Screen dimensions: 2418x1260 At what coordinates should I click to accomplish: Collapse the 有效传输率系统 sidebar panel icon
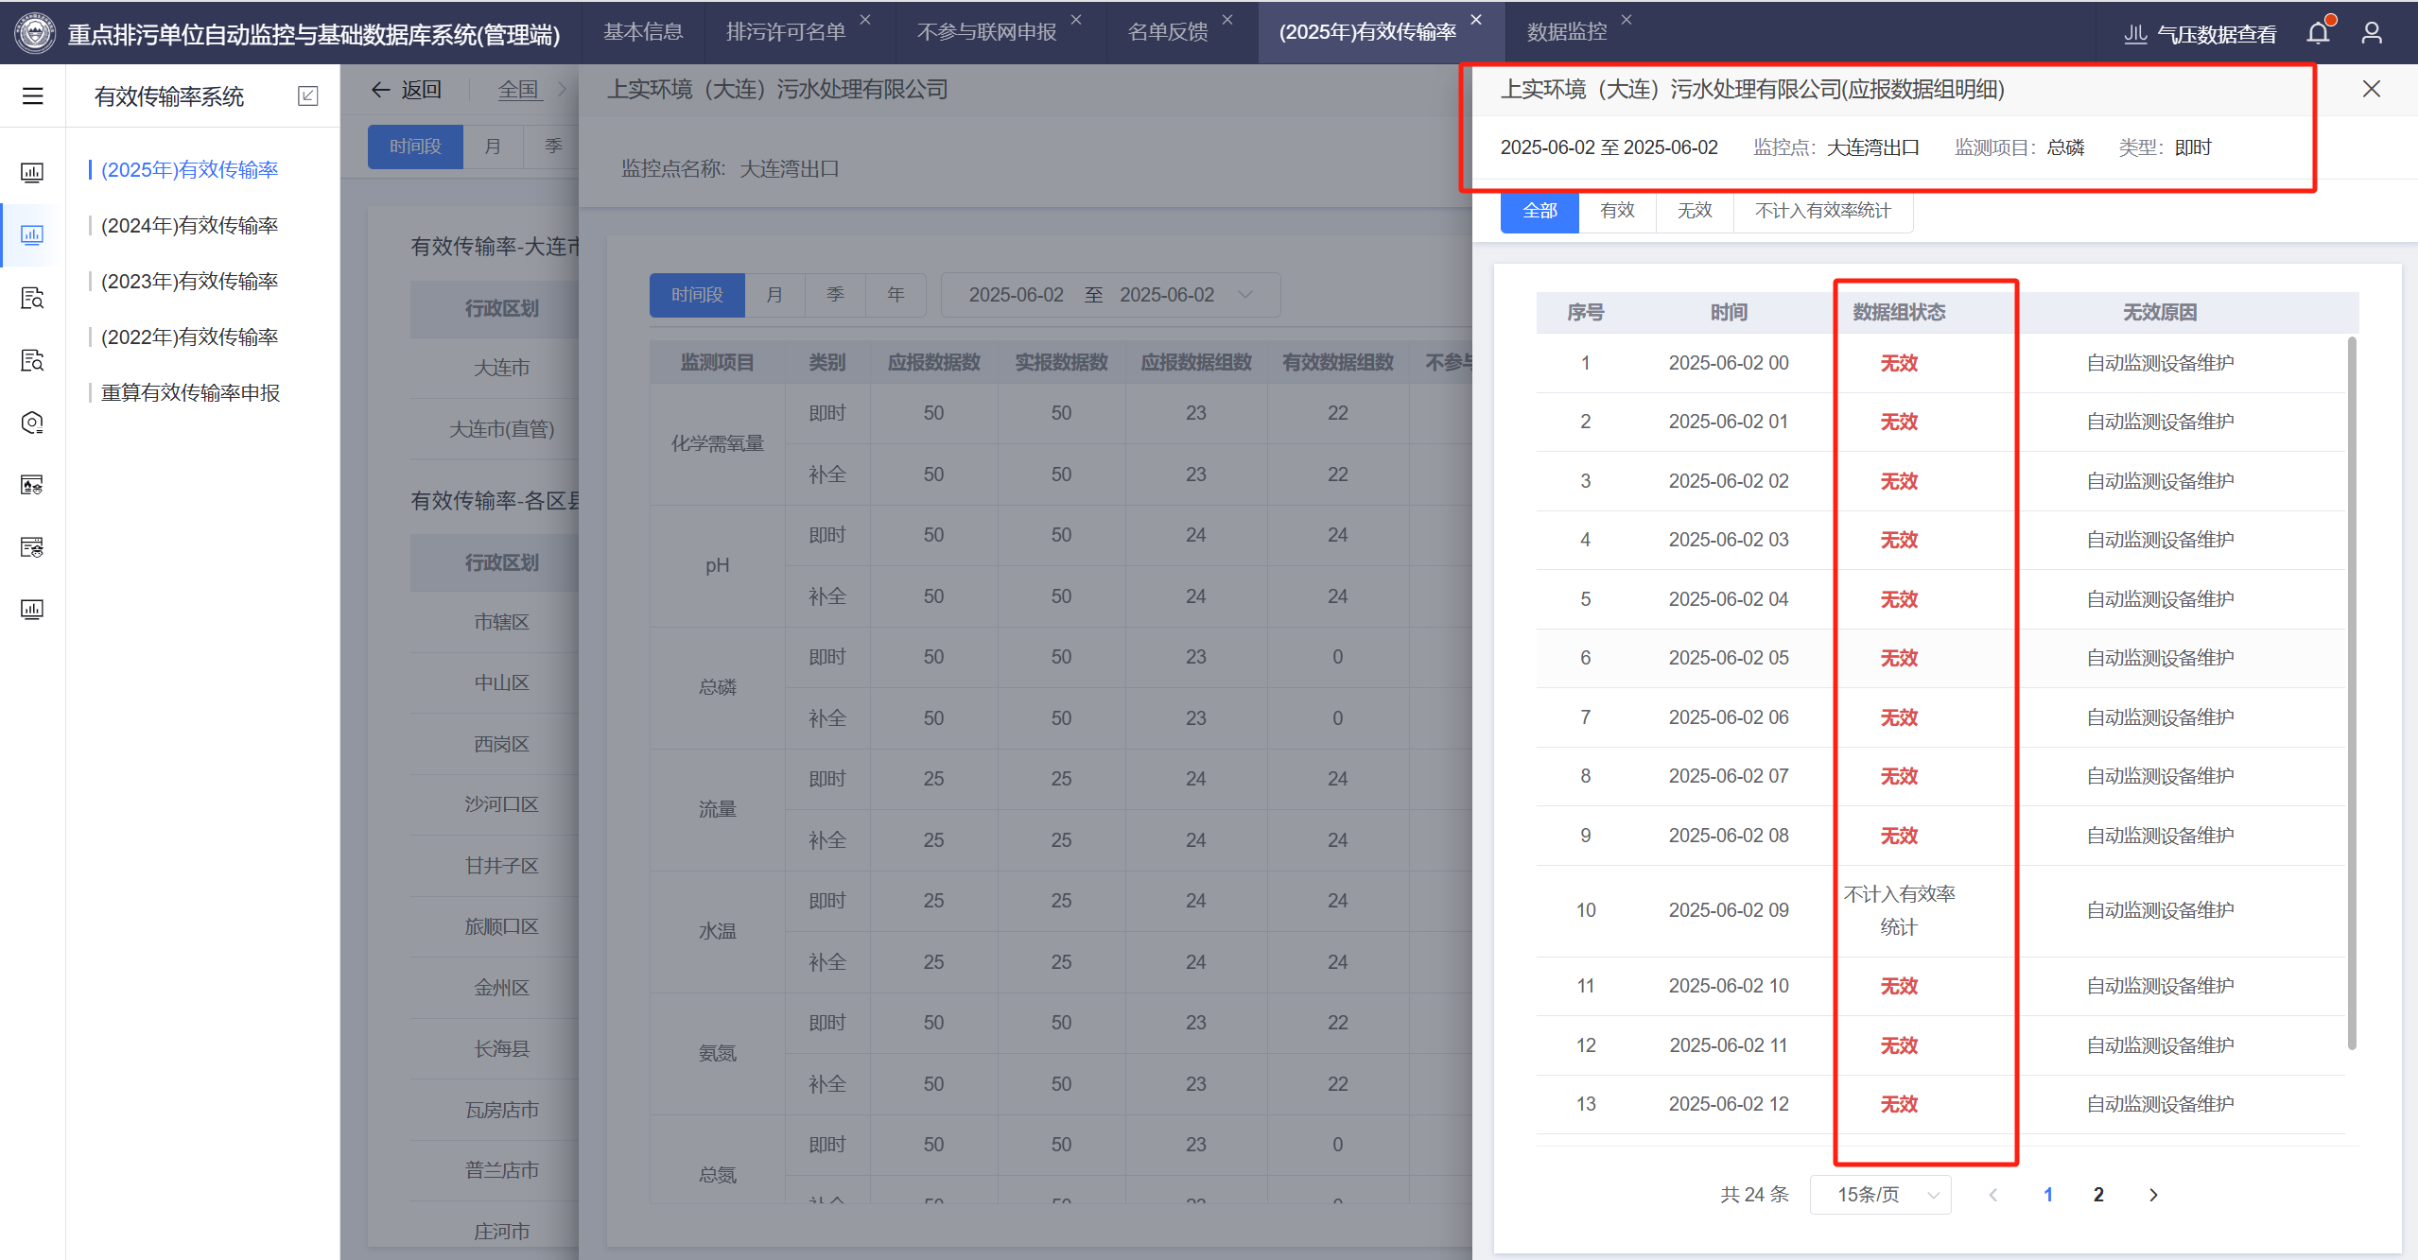point(307,96)
